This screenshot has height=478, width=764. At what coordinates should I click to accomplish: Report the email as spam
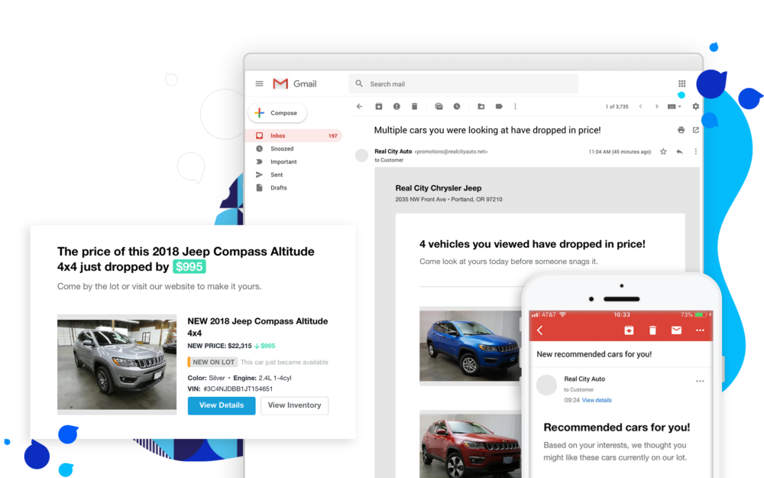397,106
